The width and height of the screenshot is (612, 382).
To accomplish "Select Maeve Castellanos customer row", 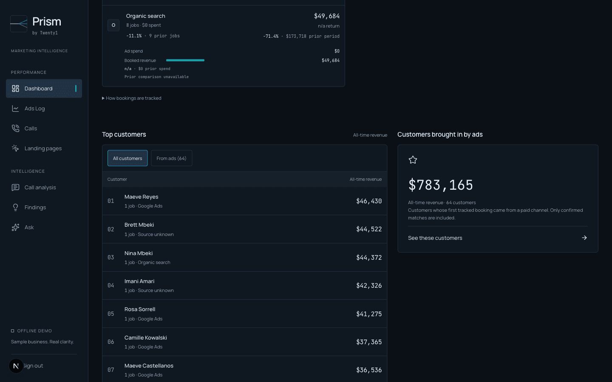I will point(244,369).
